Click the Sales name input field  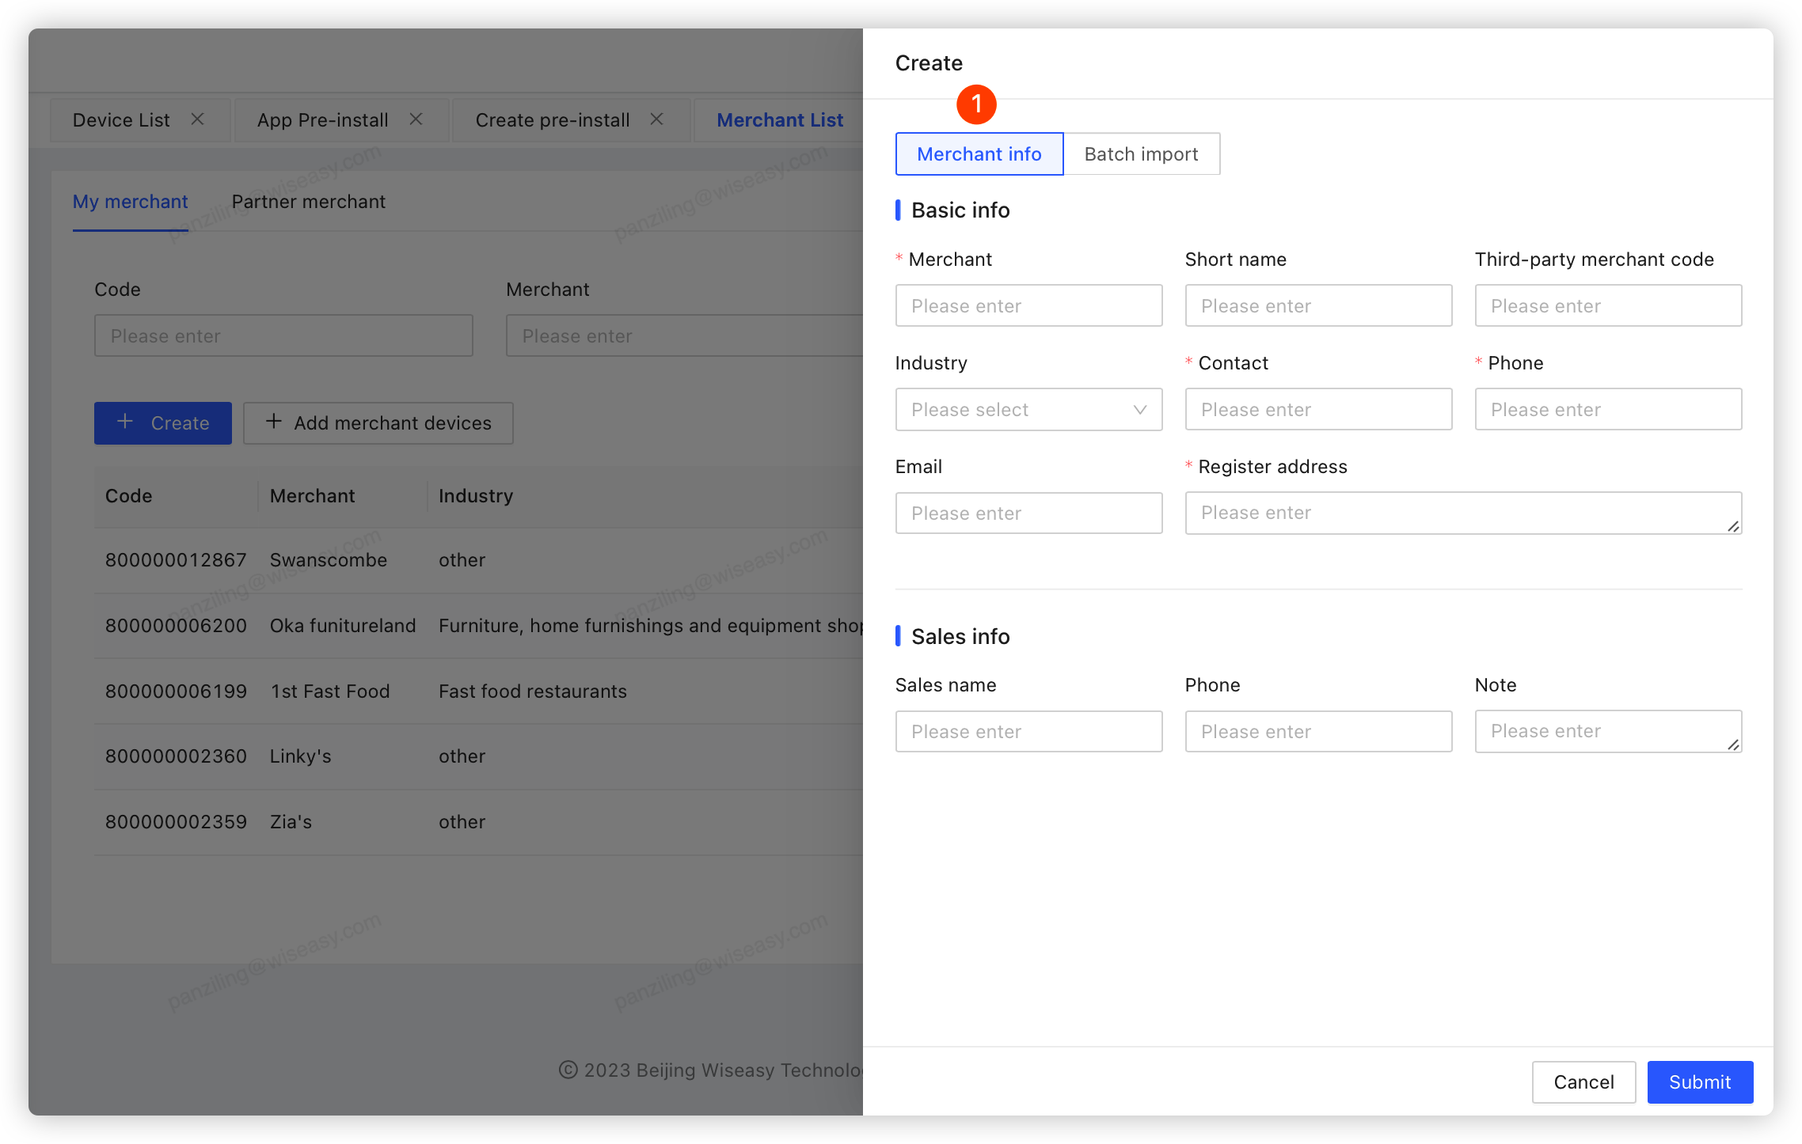click(1028, 732)
